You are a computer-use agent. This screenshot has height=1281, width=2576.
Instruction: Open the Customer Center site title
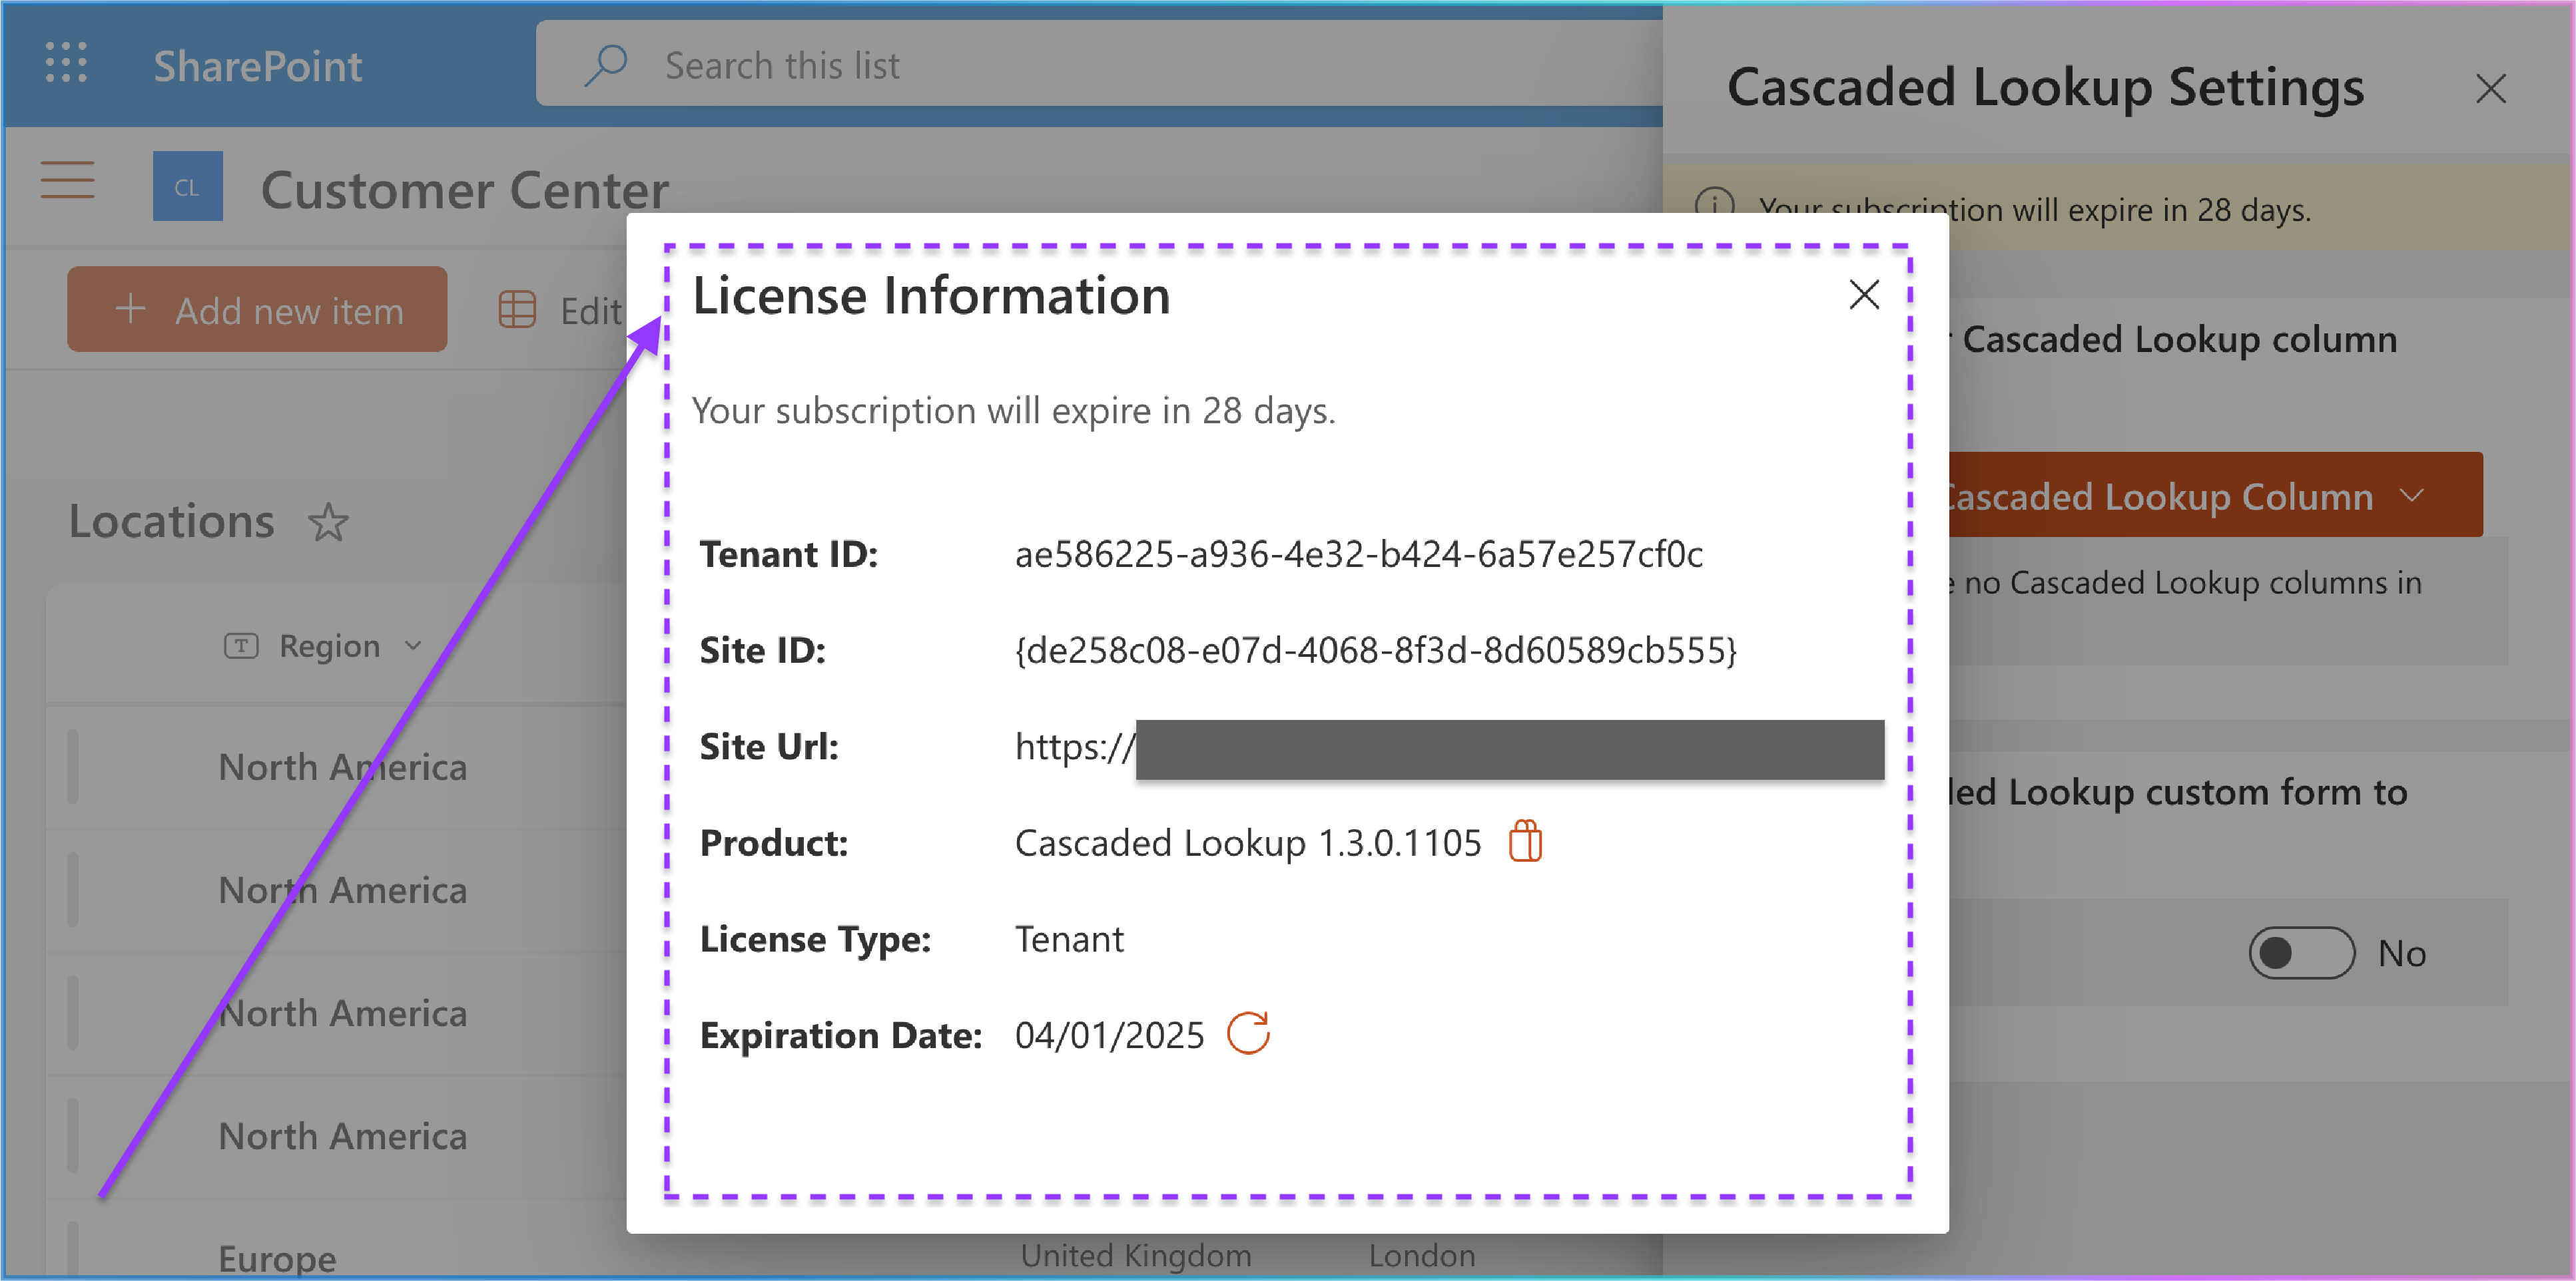point(465,190)
